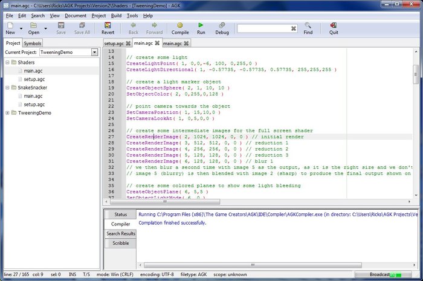The height and width of the screenshot is (281, 423).
Task: Click into the toolbar search input field
Action: tap(264, 28)
